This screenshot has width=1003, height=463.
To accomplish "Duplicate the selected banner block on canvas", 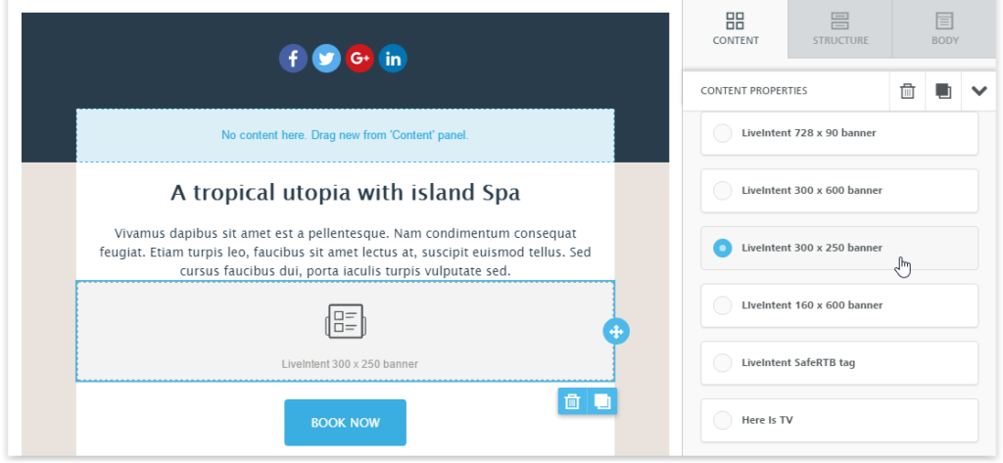I will (x=602, y=401).
